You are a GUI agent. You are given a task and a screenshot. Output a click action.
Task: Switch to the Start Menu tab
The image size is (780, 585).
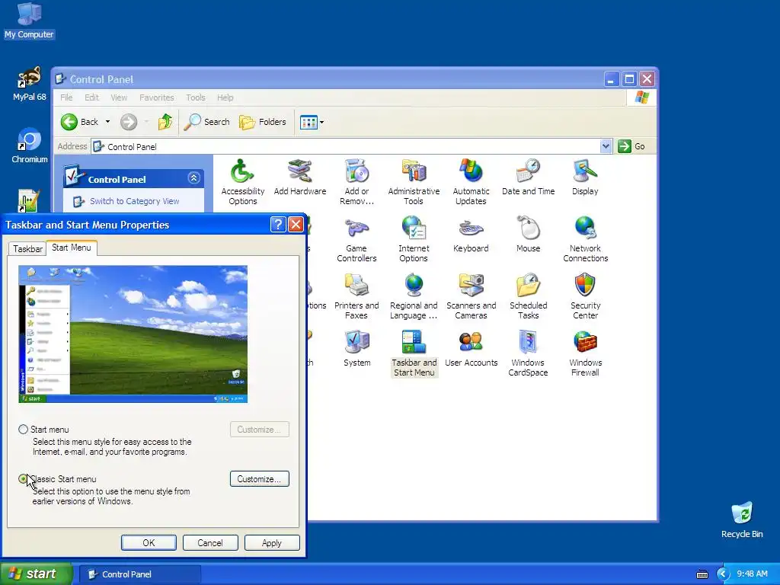point(72,248)
